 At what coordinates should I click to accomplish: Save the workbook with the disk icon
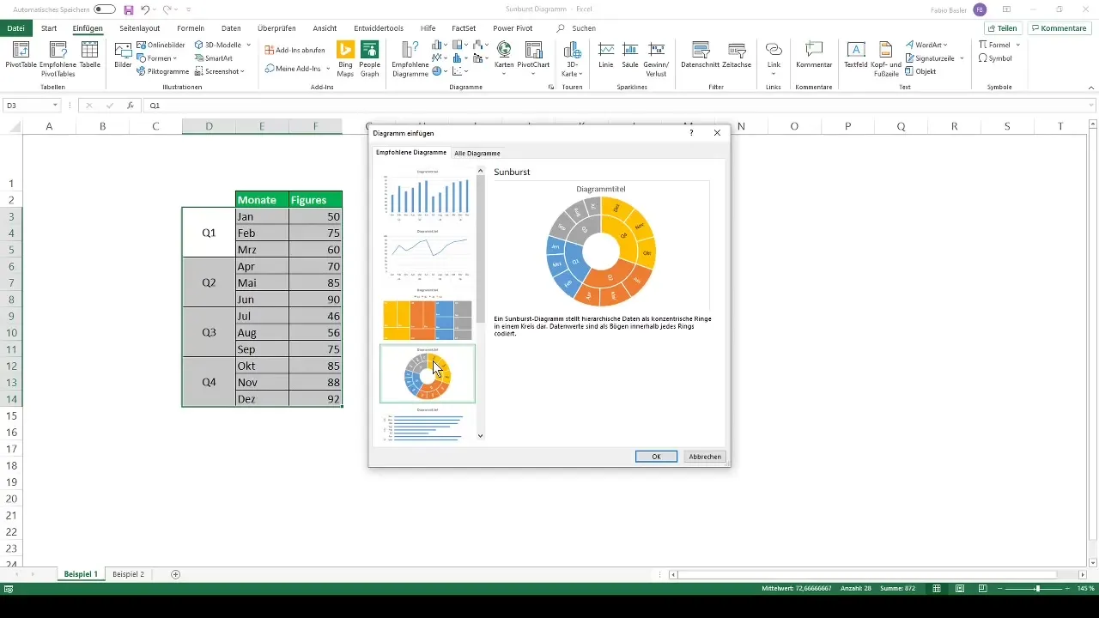click(x=128, y=9)
